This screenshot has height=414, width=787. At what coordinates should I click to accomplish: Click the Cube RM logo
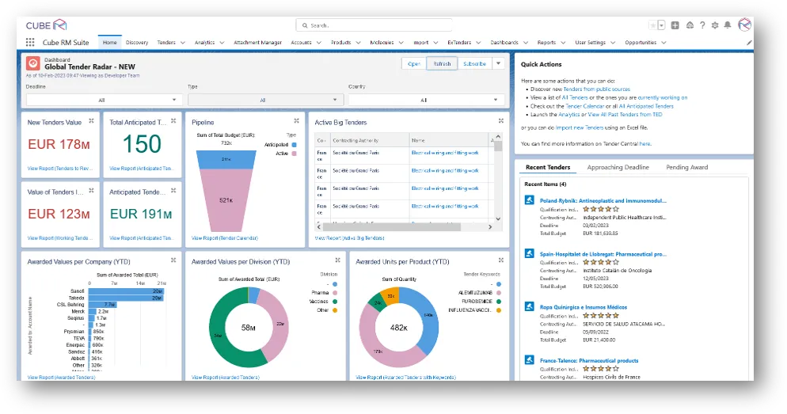(x=46, y=25)
